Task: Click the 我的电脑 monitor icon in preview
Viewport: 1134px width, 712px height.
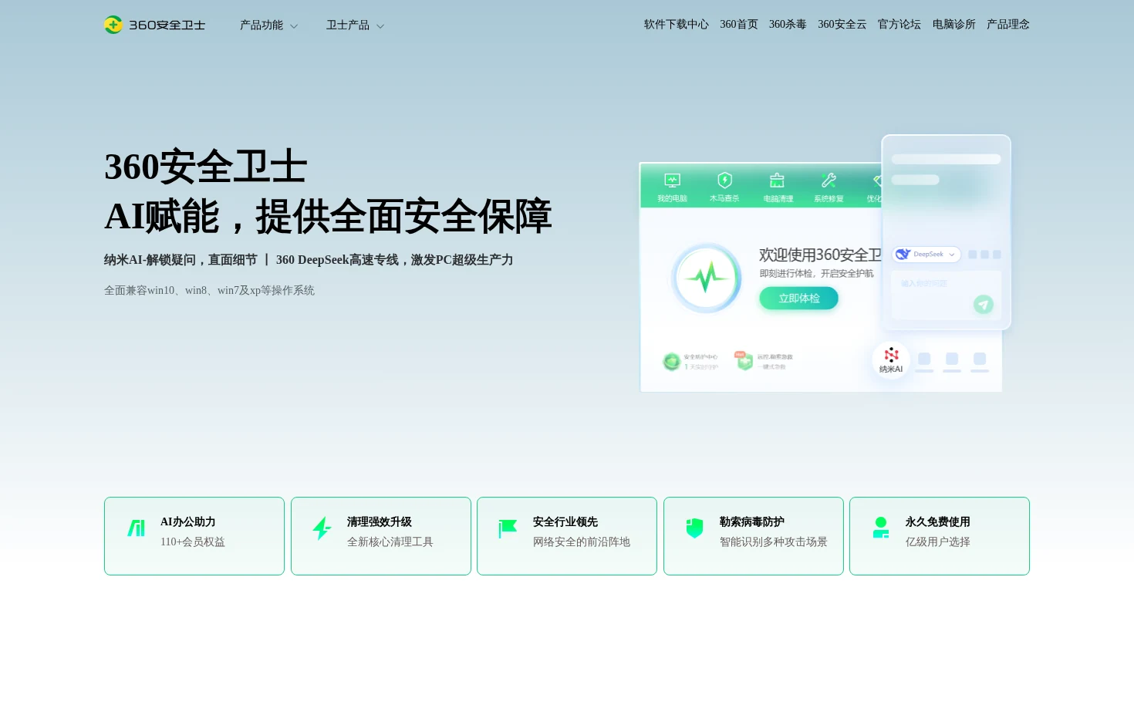Action: [672, 181]
